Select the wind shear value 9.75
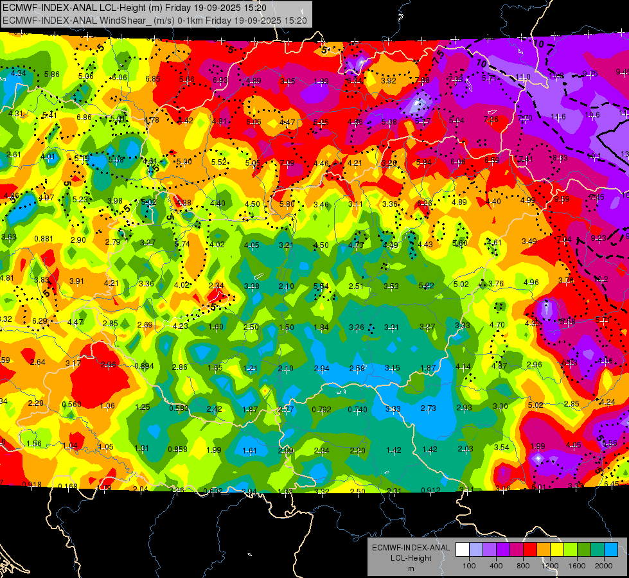 (x=590, y=73)
